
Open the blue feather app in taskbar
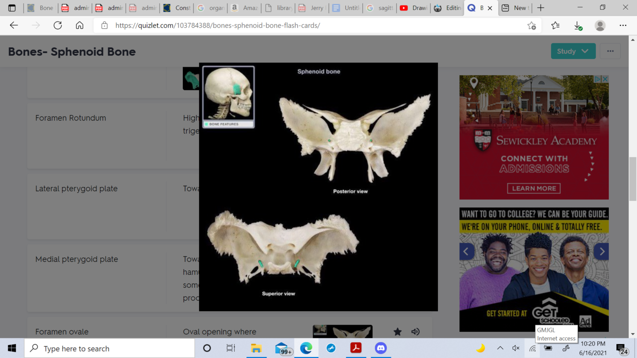tap(331, 348)
